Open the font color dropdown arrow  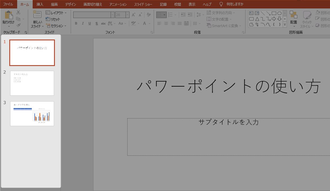click(149, 23)
